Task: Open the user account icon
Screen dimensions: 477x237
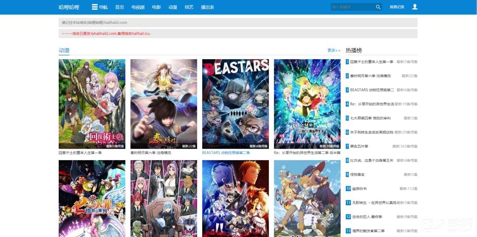Action: click(x=414, y=7)
